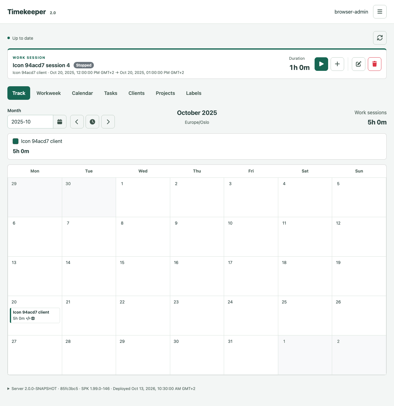Click the October 2025 heading
The width and height of the screenshot is (394, 406).
pos(197,113)
